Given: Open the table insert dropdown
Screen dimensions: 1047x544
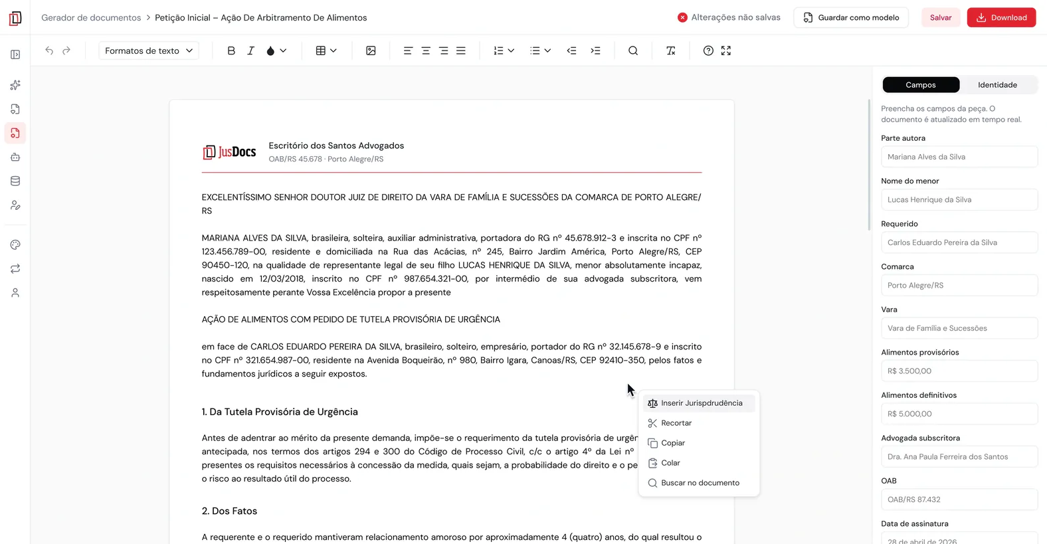Looking at the screenshot, I should pyautogui.click(x=326, y=50).
